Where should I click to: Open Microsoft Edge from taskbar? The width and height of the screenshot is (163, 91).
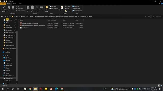(57, 89)
